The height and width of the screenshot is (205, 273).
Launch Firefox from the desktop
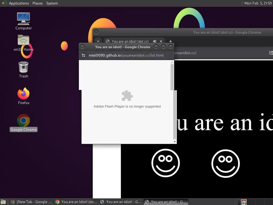(x=23, y=96)
